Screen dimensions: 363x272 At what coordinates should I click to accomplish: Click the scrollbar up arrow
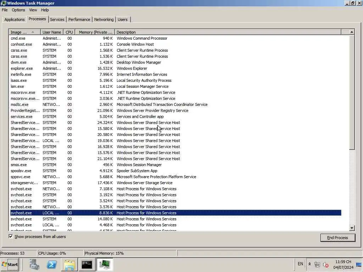[352, 32]
